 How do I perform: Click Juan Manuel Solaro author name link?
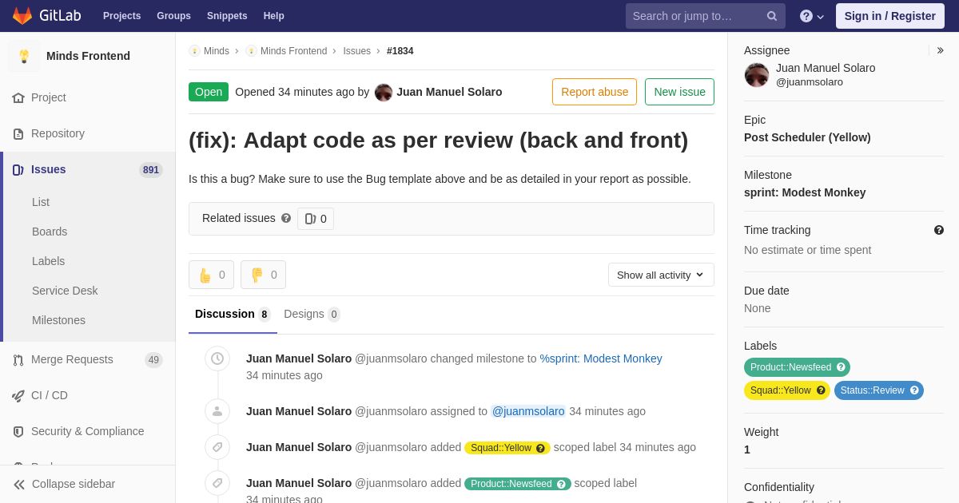(x=449, y=92)
